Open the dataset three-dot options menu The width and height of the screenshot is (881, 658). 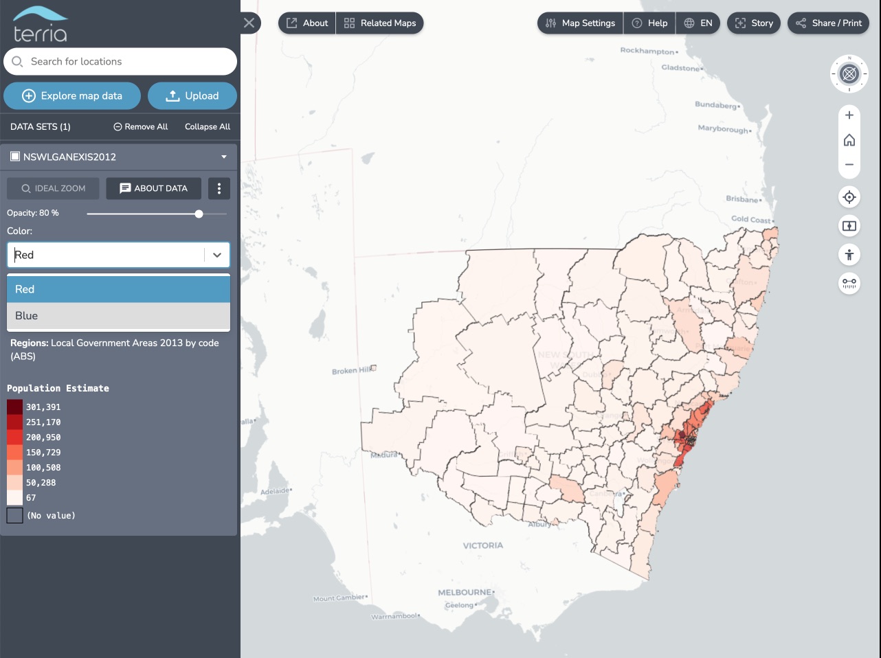point(219,188)
